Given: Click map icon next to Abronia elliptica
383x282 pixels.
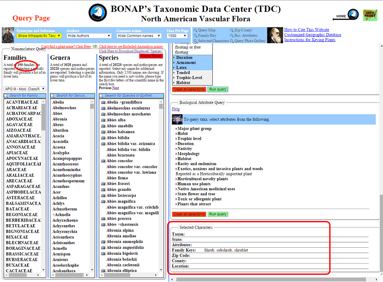Looking at the screenshot, I should click(x=103, y=271).
